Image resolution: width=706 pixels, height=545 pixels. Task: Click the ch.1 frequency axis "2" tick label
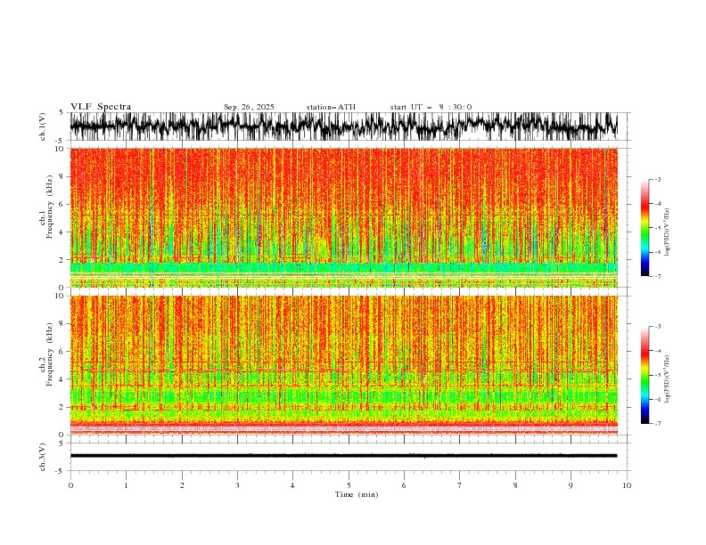pyautogui.click(x=62, y=259)
